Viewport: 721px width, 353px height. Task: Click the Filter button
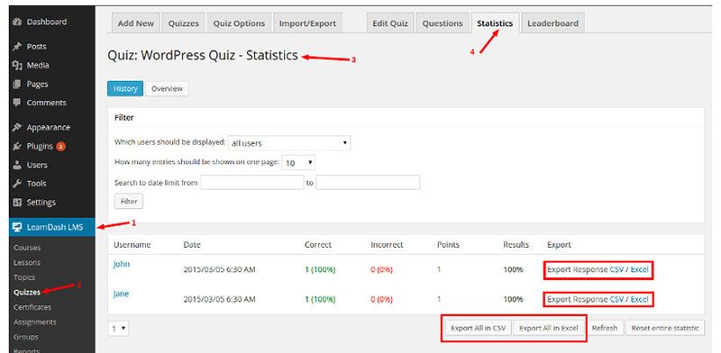(x=129, y=202)
